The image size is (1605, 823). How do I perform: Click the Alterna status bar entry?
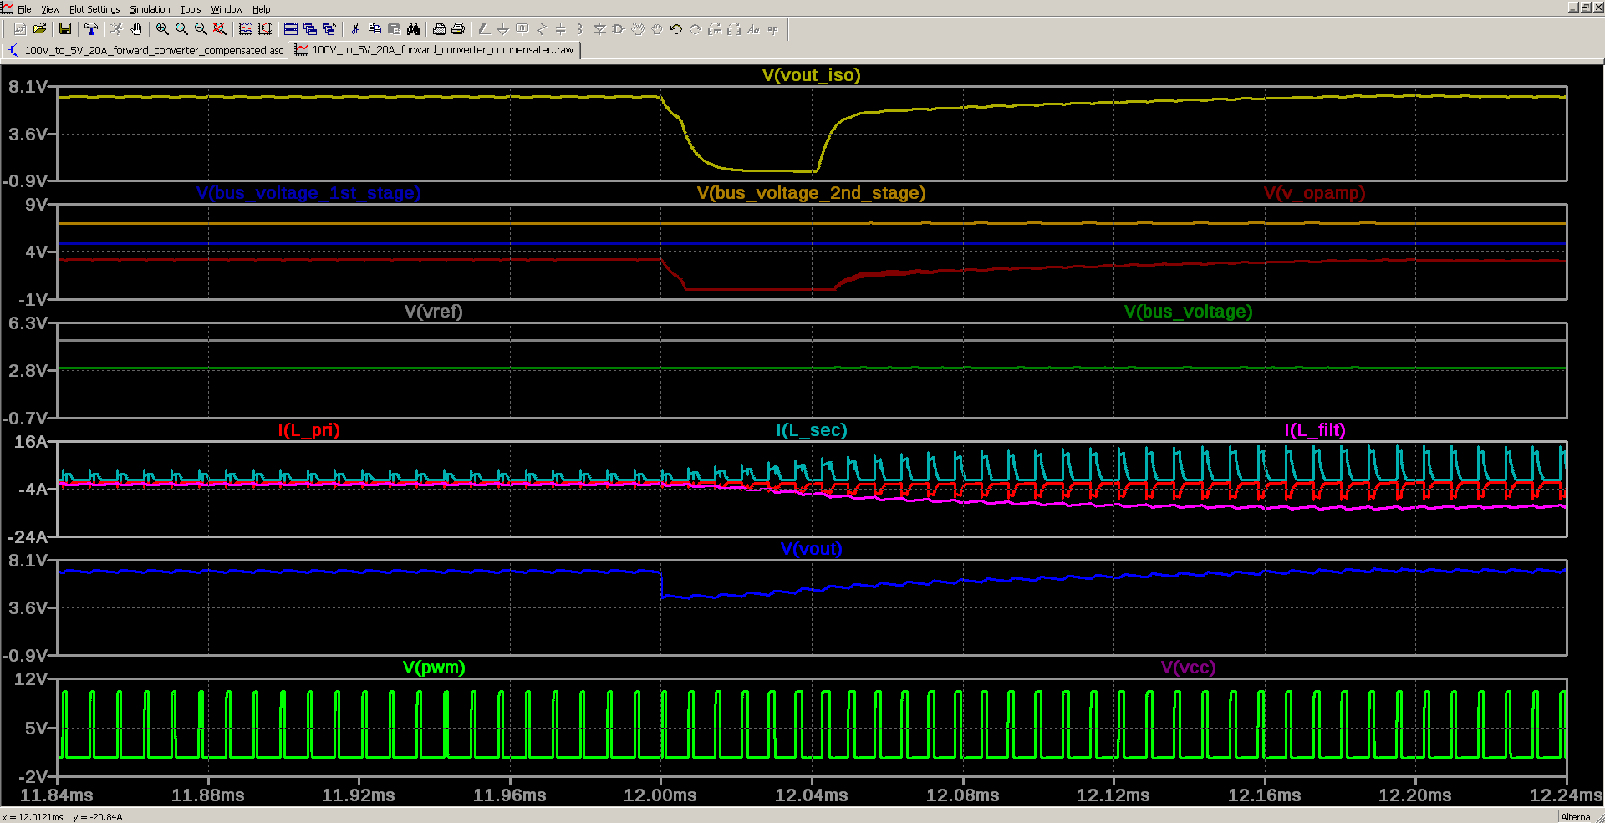(x=1576, y=817)
